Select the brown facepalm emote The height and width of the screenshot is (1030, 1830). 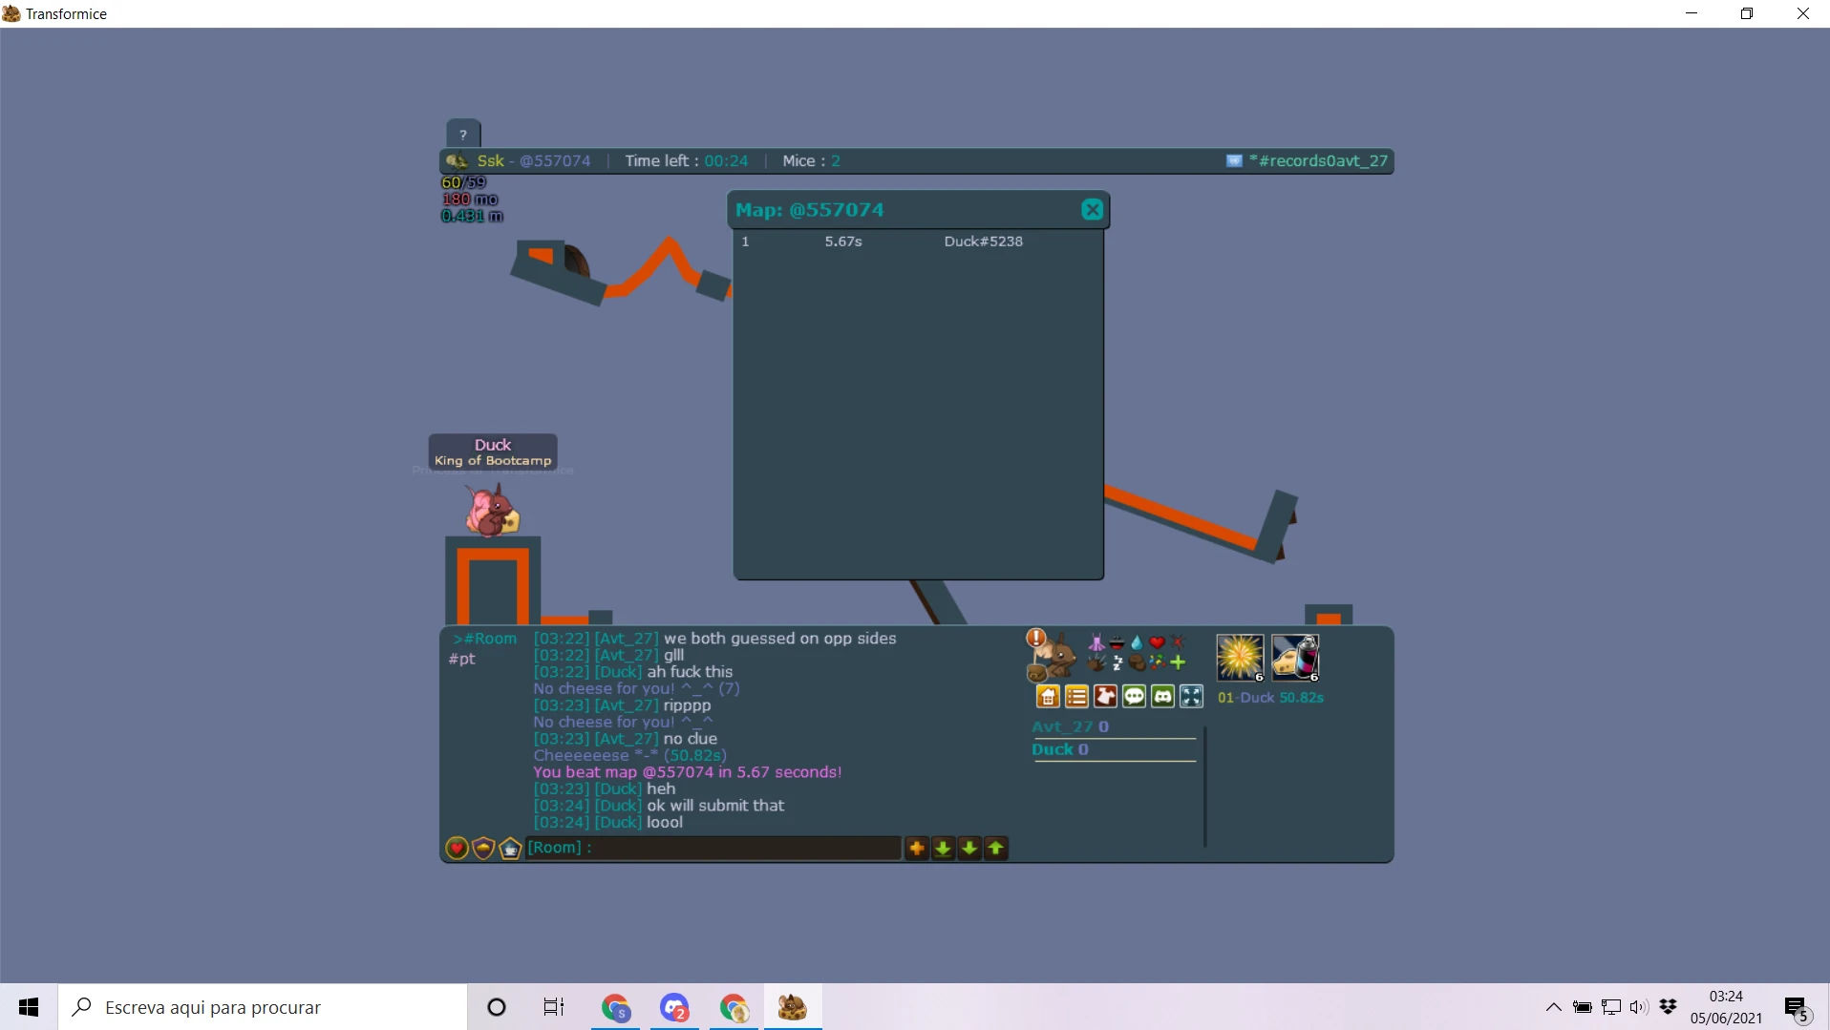(x=1137, y=662)
